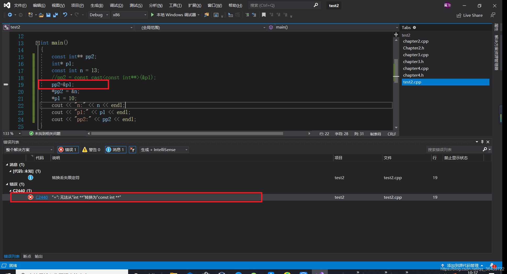Close the 错误列表 panel
This screenshot has height=274, width=507.
tap(488, 142)
